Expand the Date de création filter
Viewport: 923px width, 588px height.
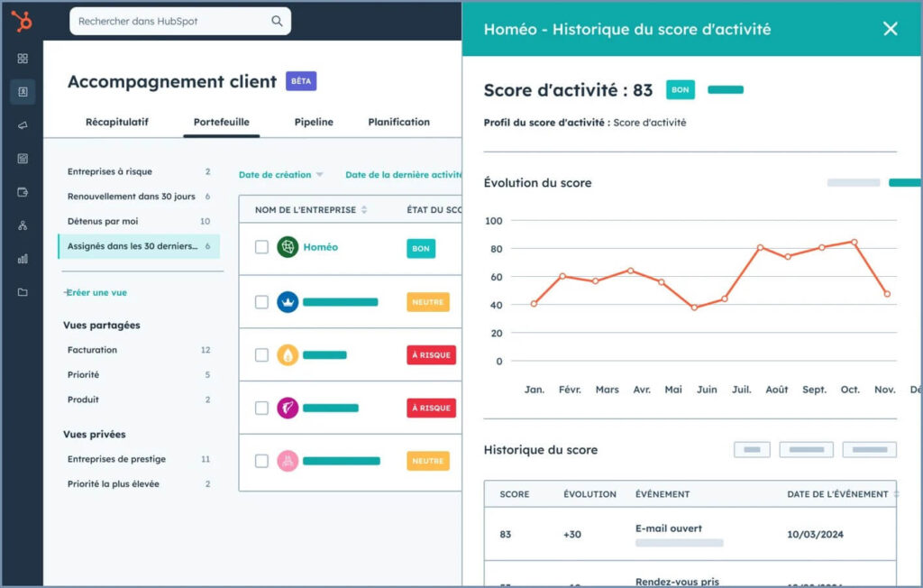(280, 175)
